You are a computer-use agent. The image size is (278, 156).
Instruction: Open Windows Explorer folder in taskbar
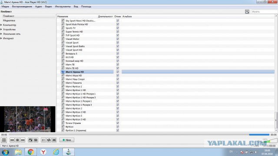[x=18, y=152]
